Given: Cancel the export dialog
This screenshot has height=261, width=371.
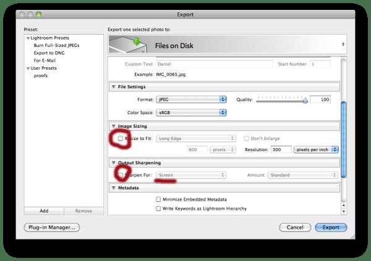Looking at the screenshot, I should 295,228.
